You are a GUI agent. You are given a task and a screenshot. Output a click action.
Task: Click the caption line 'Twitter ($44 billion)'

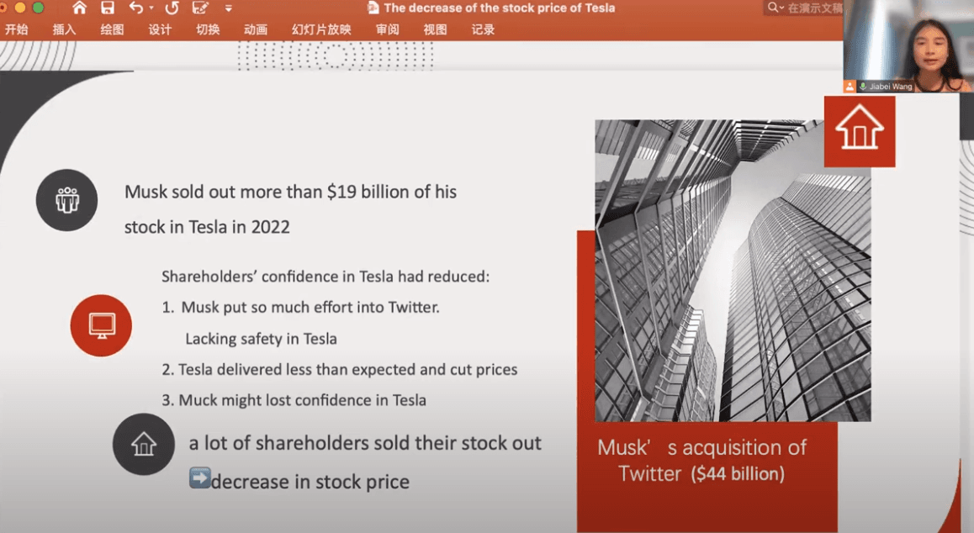(701, 474)
